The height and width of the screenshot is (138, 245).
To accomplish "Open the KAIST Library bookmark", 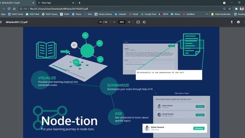I will (50, 14).
